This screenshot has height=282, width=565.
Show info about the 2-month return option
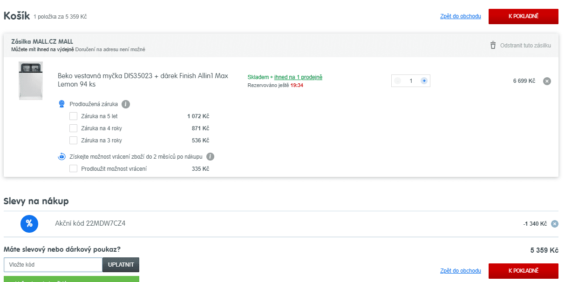[211, 157]
